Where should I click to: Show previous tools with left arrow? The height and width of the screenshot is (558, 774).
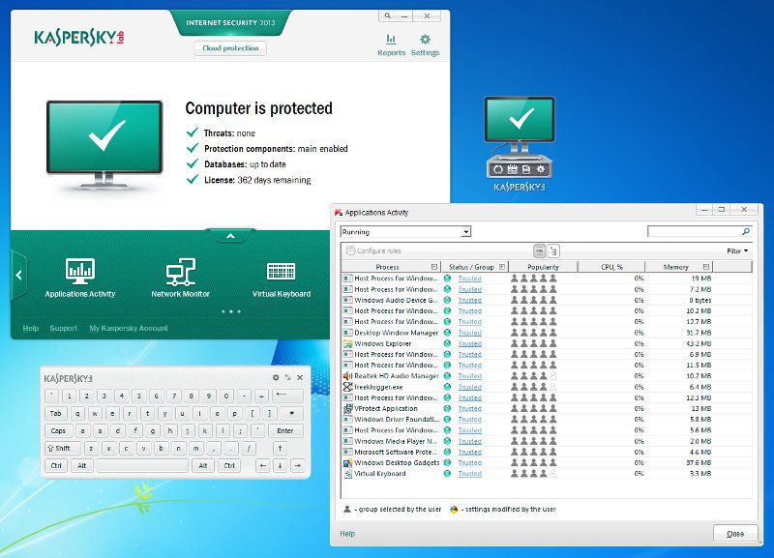click(18, 276)
